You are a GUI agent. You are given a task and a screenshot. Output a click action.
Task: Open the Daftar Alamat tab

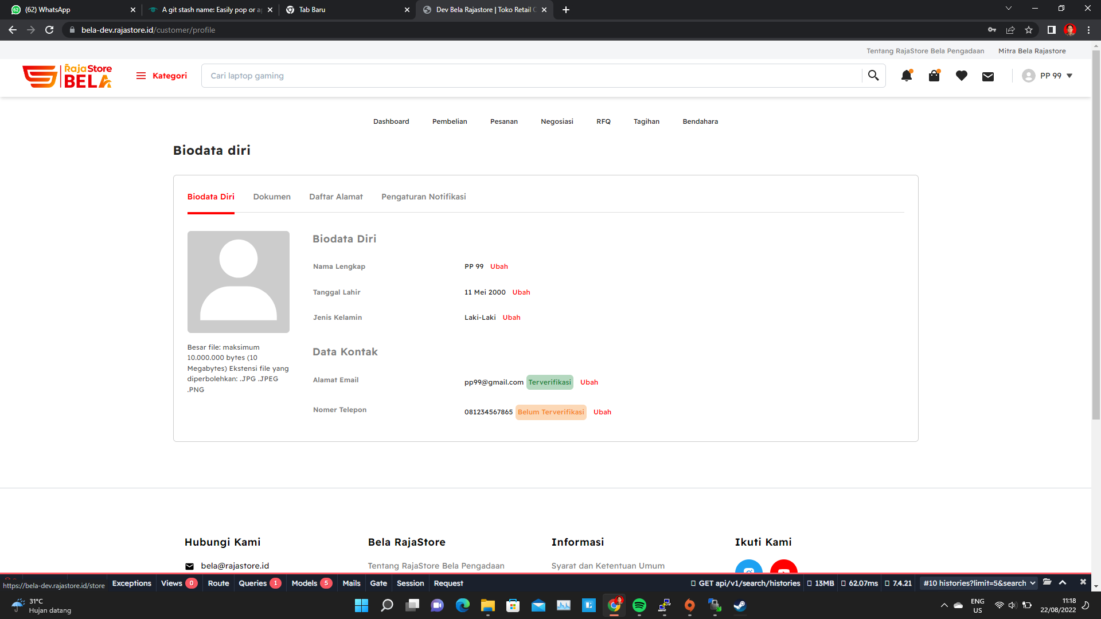pyautogui.click(x=336, y=197)
